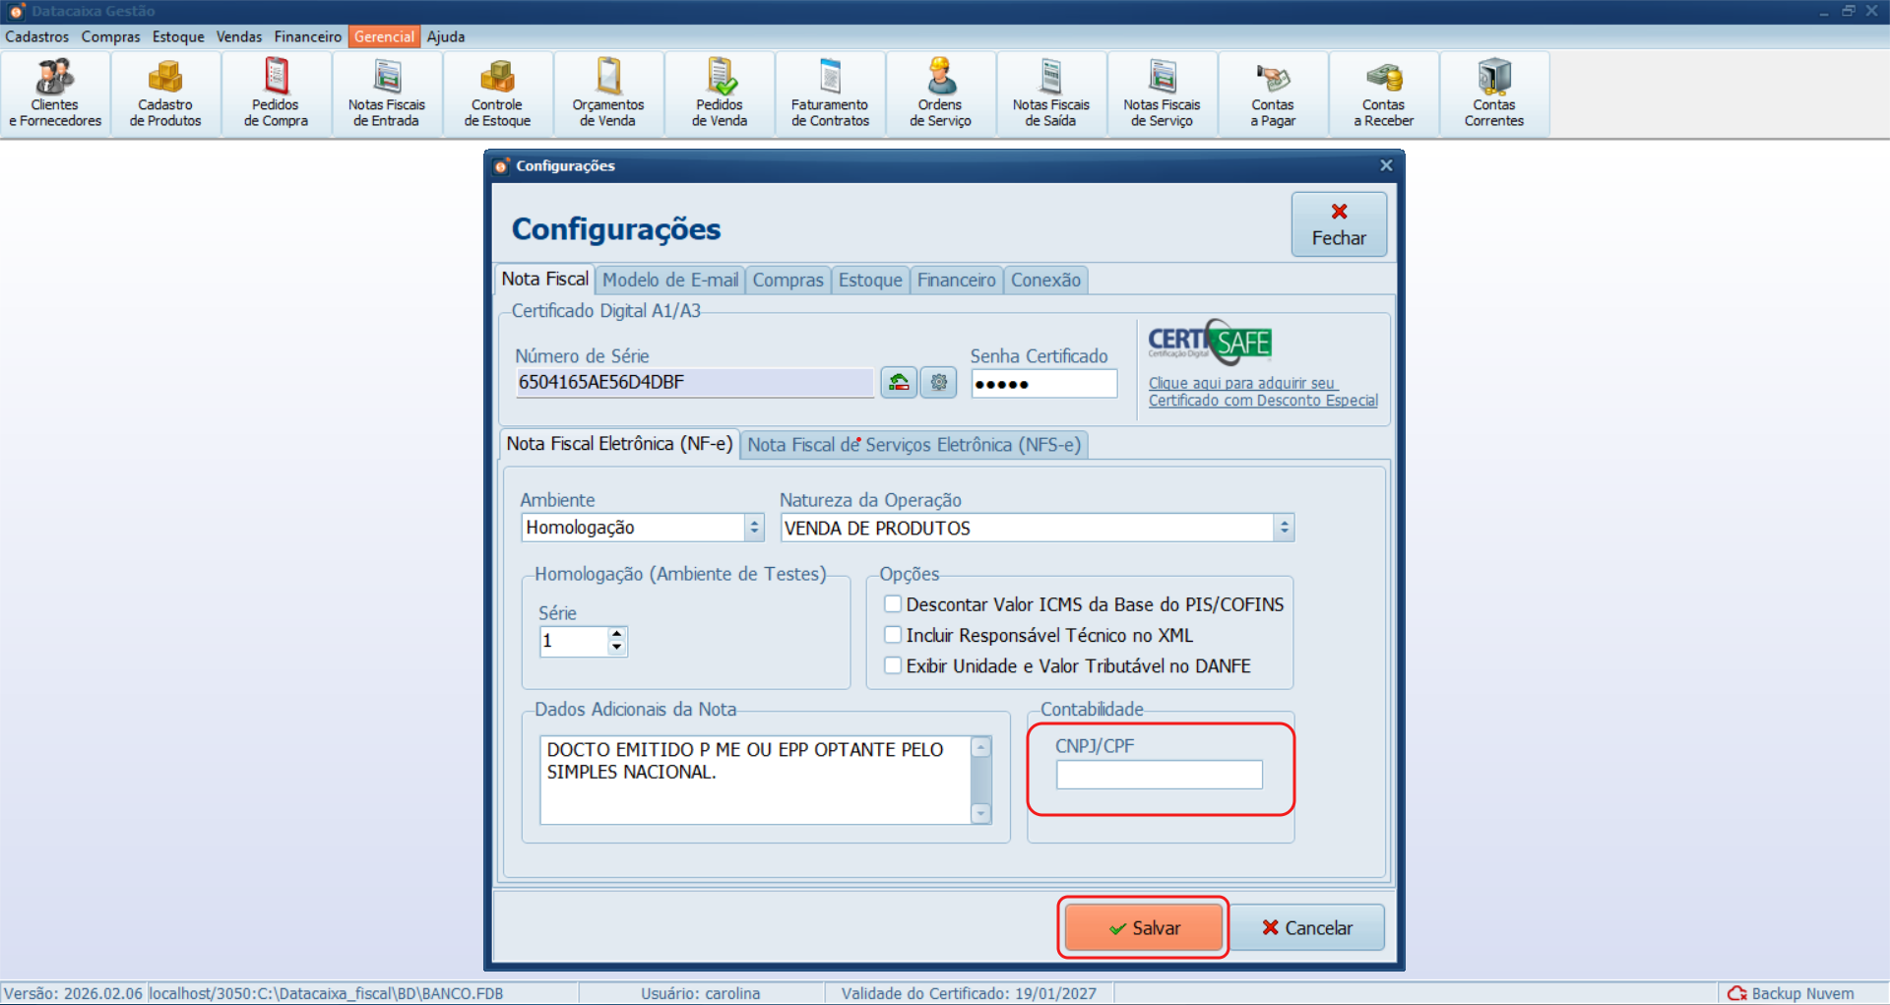Click the certificate gear settings icon
The image size is (1890, 1005).
click(939, 382)
